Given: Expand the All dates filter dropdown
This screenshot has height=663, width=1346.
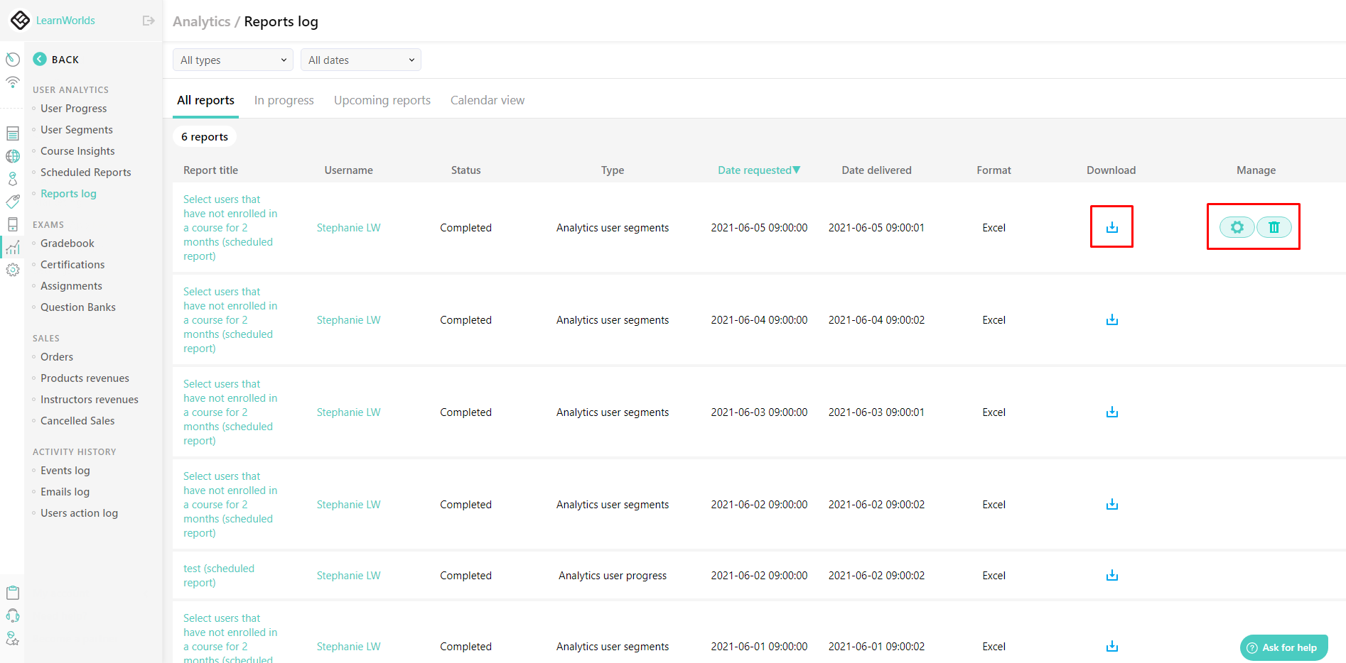Looking at the screenshot, I should (x=361, y=60).
